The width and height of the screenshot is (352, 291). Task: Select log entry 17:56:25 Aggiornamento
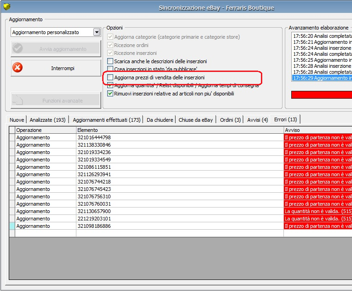tap(322, 60)
